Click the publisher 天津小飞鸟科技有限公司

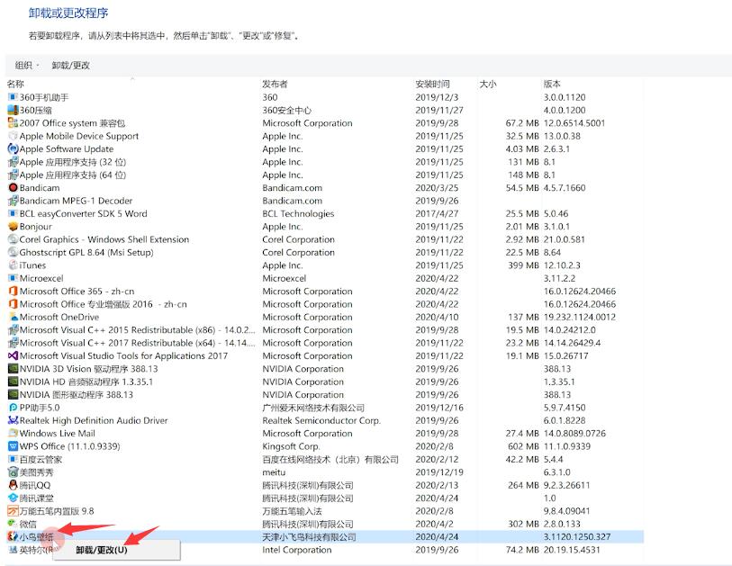point(309,536)
